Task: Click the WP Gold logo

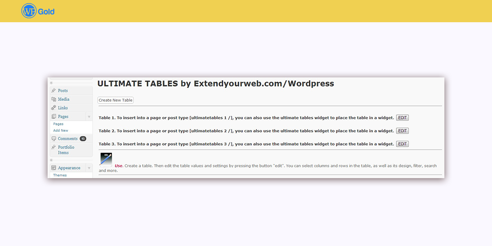Action: 38,11
